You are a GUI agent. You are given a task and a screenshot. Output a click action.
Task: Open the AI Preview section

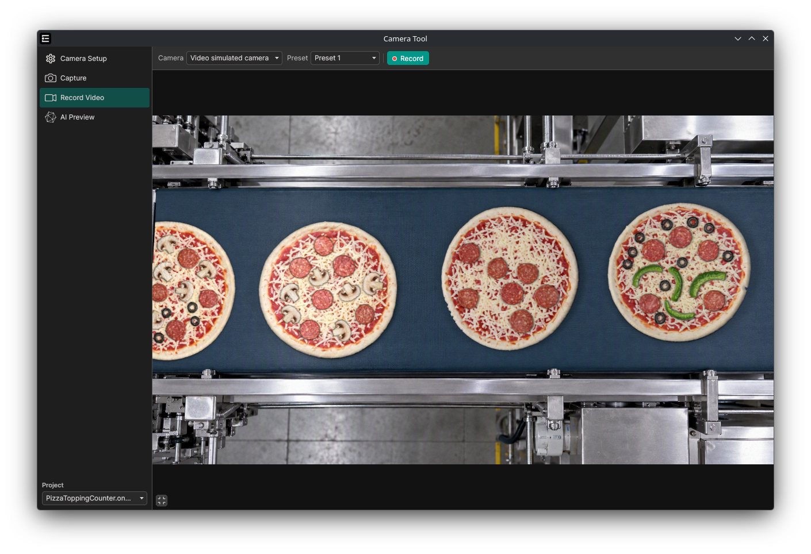click(x=94, y=117)
